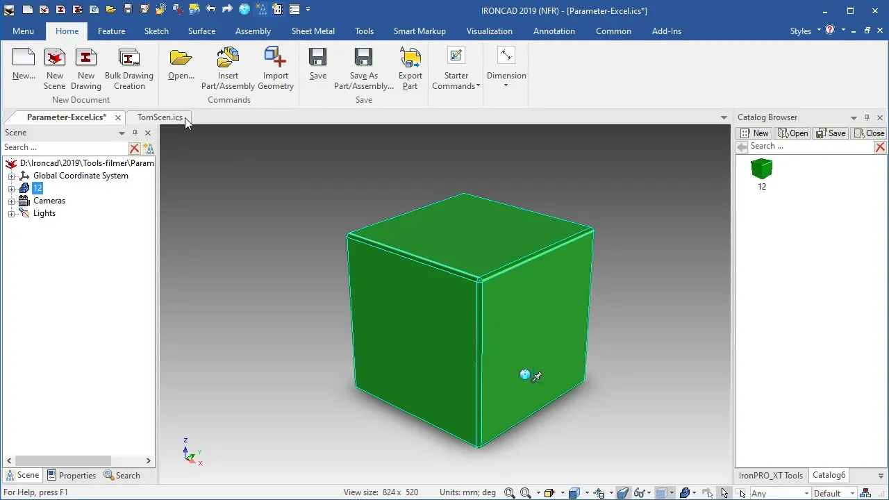Clear the Scene search with red X
Image resolution: width=889 pixels, height=500 pixels.
point(135,148)
